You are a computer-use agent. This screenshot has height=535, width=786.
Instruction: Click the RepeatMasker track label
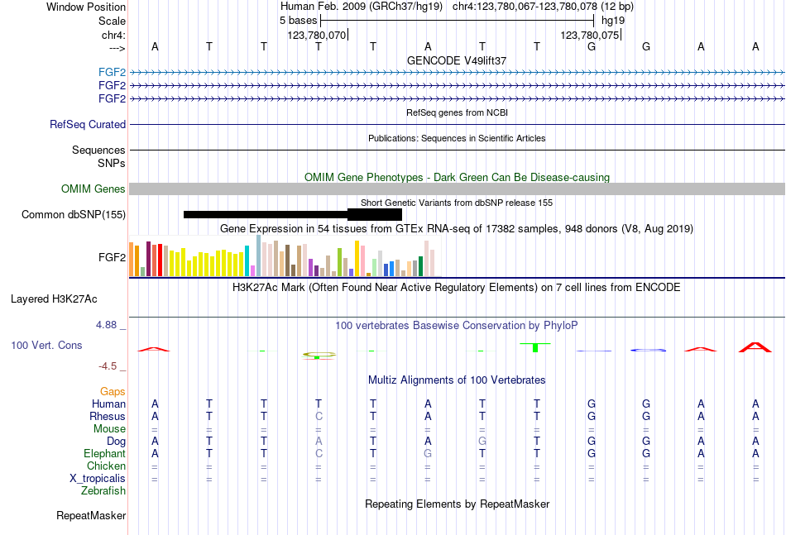coord(91,515)
